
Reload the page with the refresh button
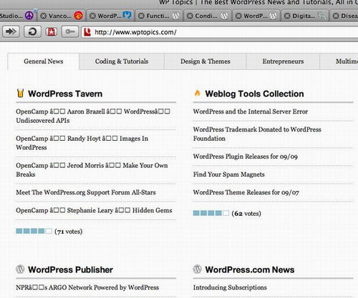coord(32,31)
